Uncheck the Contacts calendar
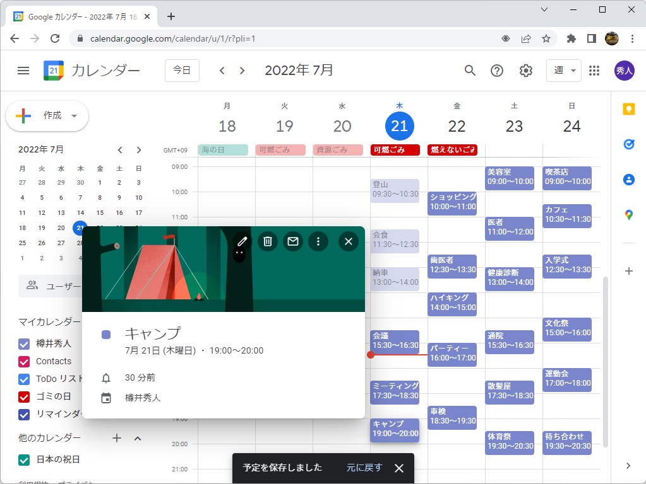 (23, 361)
